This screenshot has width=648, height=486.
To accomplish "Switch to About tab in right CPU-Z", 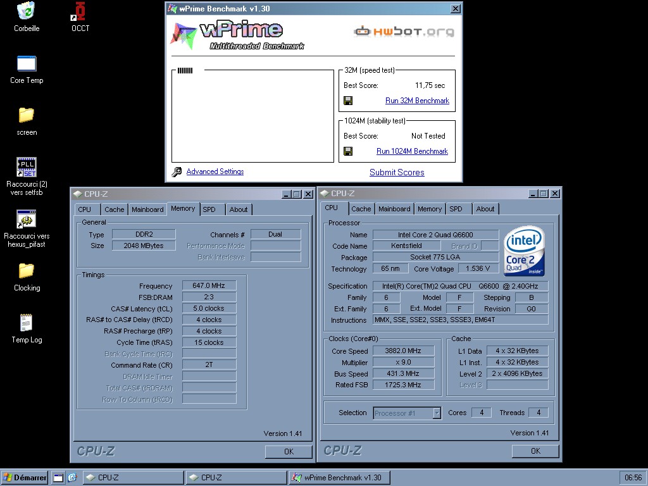I will 485,209.
